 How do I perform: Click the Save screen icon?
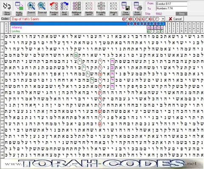126,6
